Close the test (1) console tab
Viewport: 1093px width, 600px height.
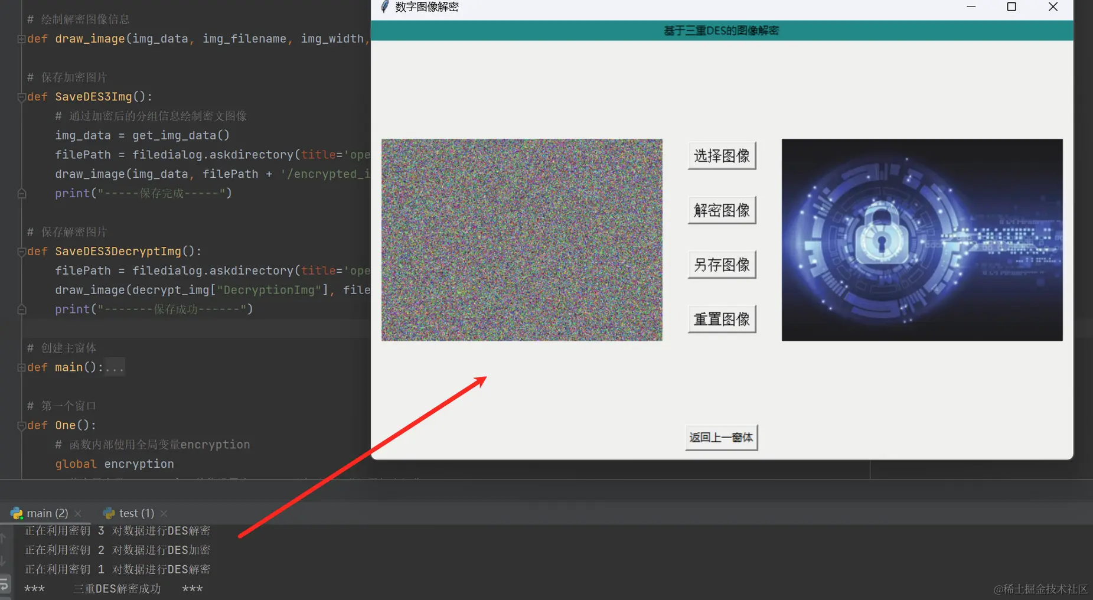click(x=164, y=513)
